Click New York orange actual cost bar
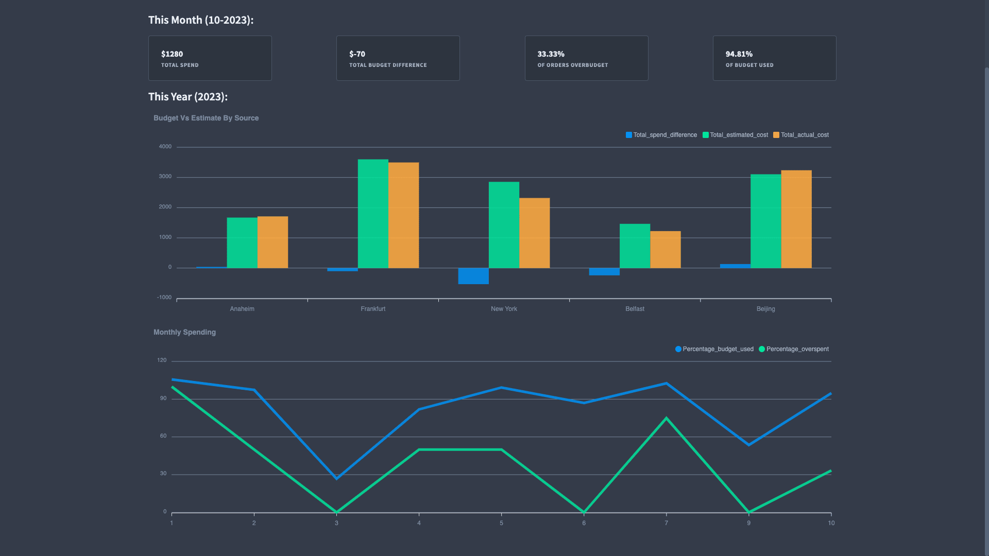 (x=534, y=233)
